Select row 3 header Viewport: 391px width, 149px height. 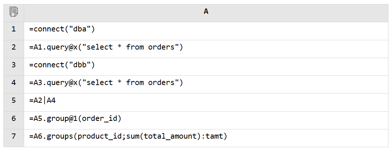(x=14, y=65)
